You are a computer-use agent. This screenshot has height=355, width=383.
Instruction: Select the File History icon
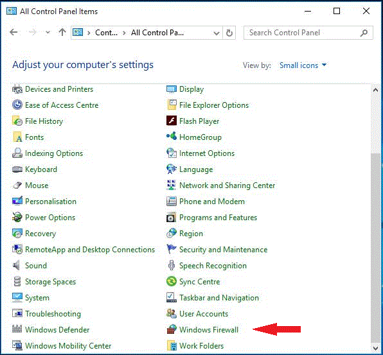[x=17, y=121]
